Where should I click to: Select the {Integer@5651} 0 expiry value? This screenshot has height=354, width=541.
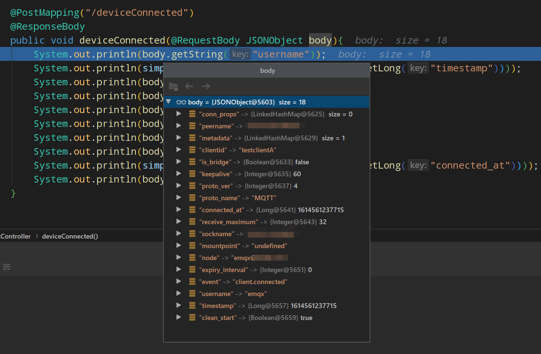click(x=286, y=270)
